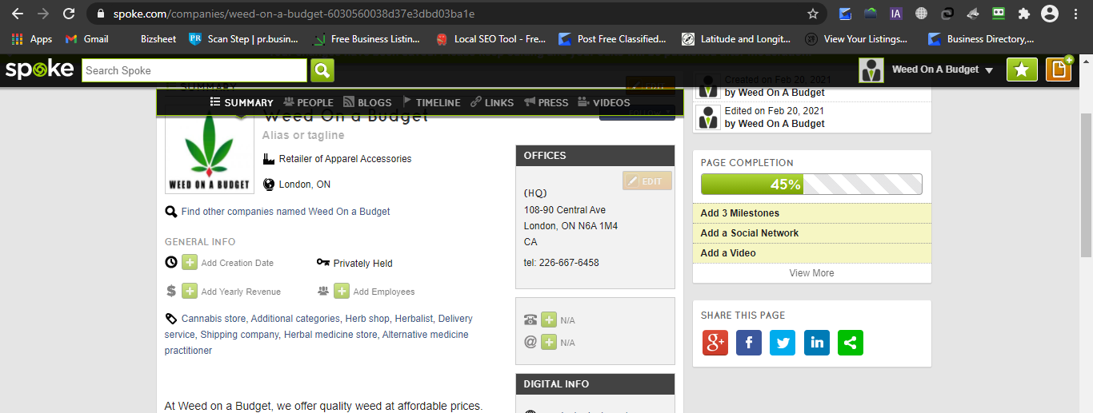This screenshot has height=413, width=1093.
Task: Click the browser address bar URL
Action: click(x=294, y=14)
